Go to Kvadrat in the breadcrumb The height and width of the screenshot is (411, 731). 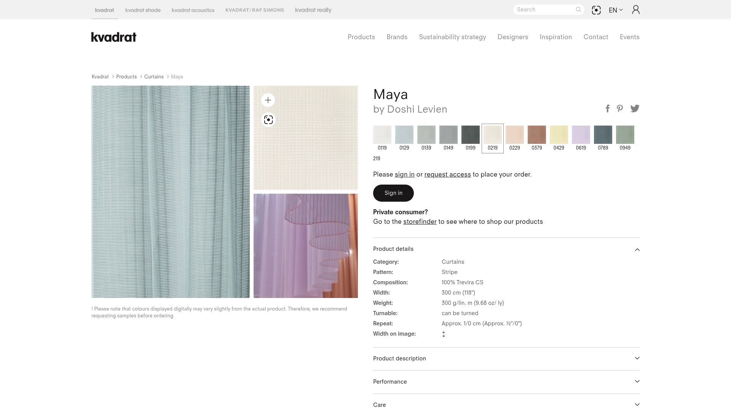100,77
